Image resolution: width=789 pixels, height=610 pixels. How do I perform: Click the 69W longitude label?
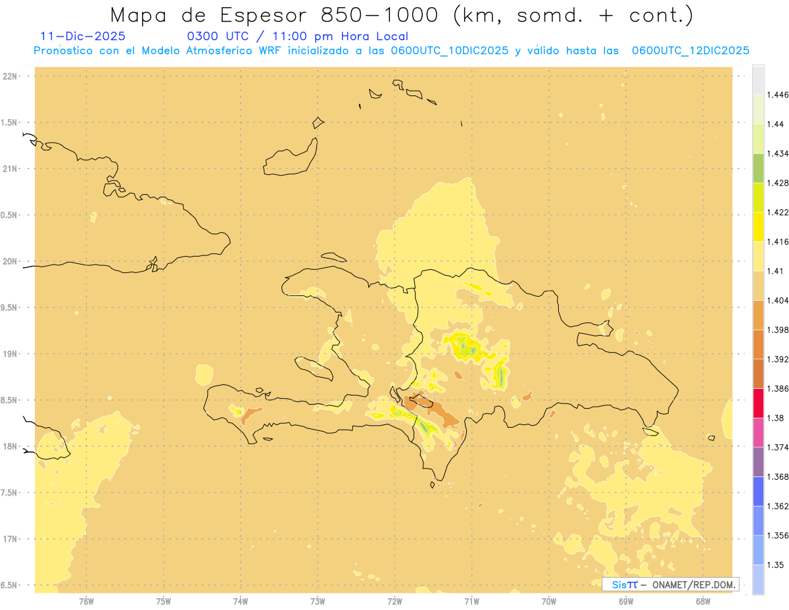click(626, 601)
